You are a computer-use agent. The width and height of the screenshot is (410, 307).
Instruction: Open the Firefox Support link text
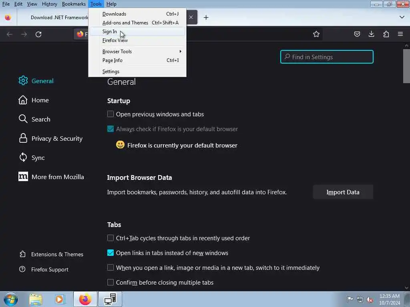coord(50,269)
